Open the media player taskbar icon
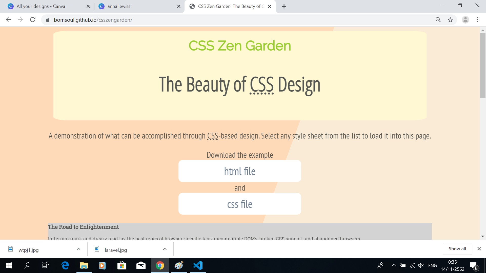Viewport: 486px width, 273px height. [x=102, y=265]
